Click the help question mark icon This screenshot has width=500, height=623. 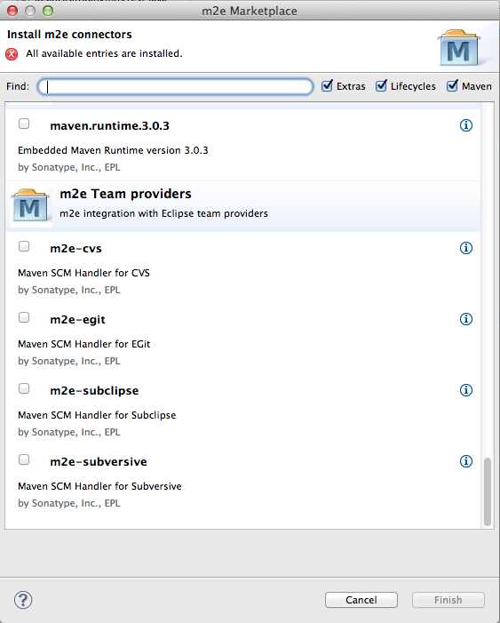23,600
